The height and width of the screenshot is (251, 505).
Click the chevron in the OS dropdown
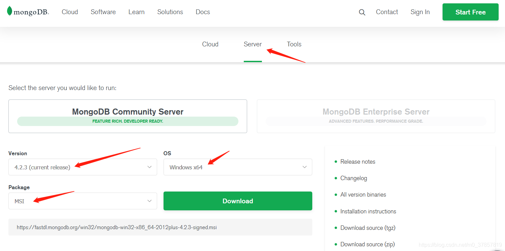[x=305, y=167]
